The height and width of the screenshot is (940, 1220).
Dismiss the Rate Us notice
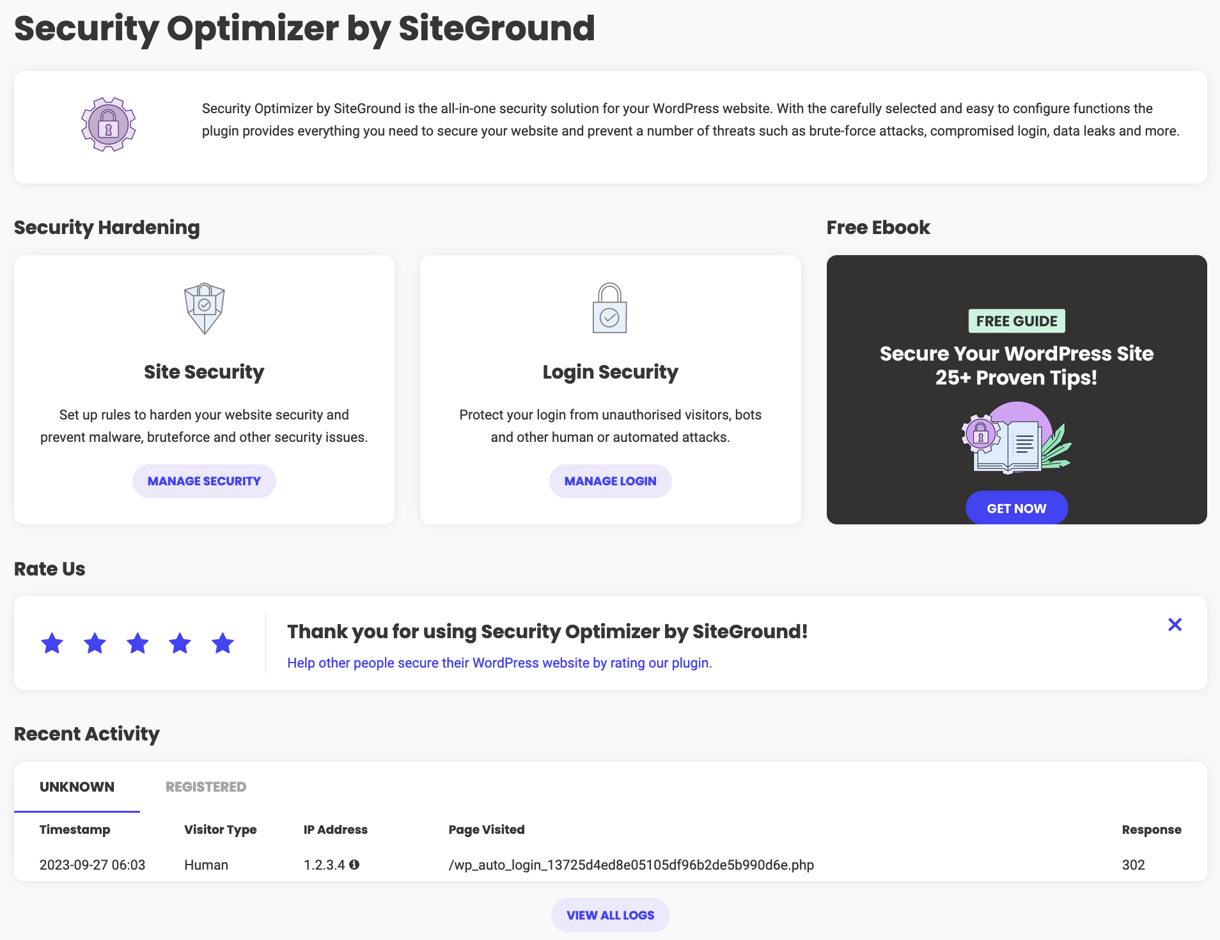point(1175,625)
